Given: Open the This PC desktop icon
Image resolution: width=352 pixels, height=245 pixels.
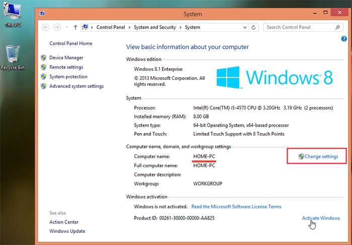Looking at the screenshot, I should coord(13,15).
